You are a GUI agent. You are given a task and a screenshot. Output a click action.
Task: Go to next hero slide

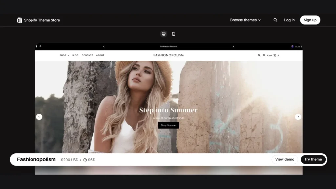pyautogui.click(x=298, y=117)
